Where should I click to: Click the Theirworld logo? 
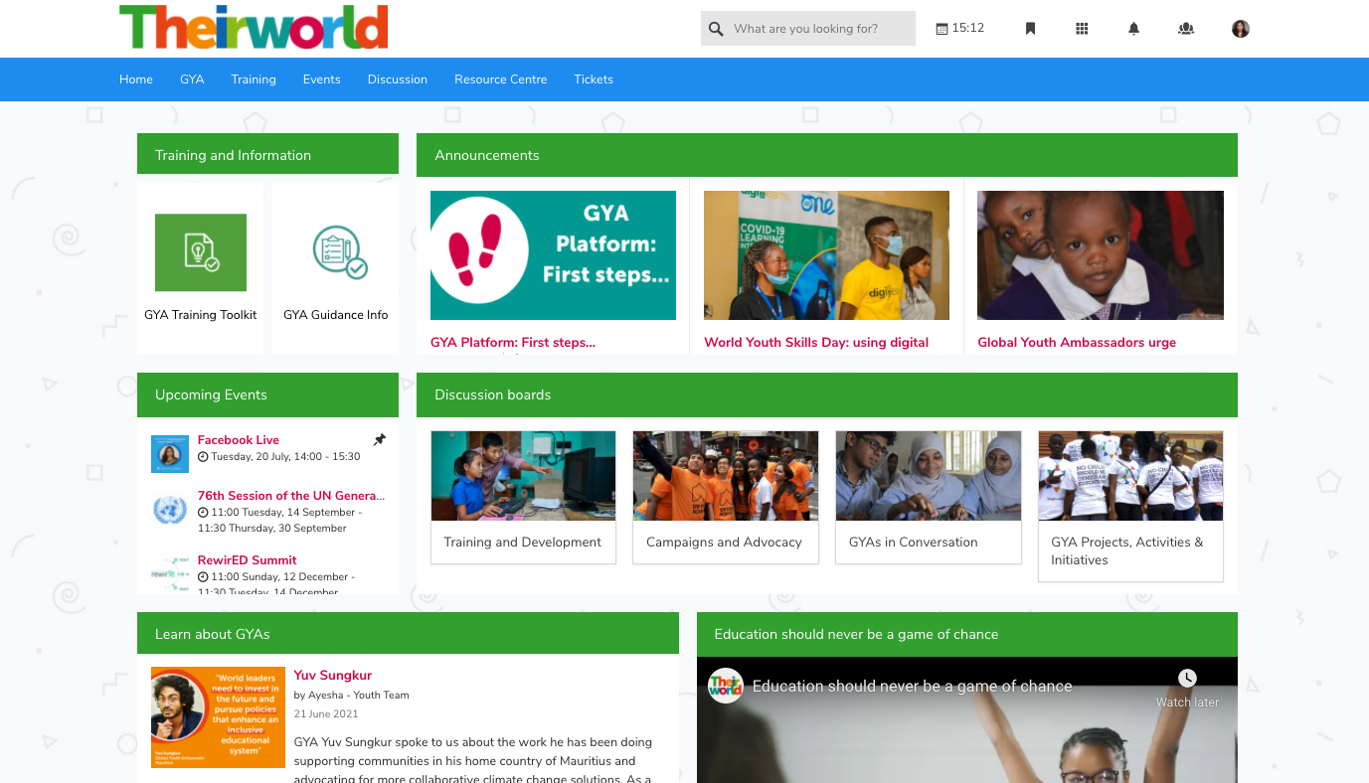click(254, 27)
